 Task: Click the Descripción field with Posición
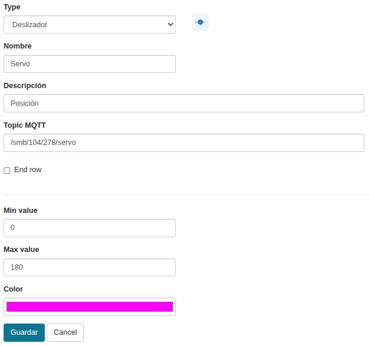click(x=184, y=104)
